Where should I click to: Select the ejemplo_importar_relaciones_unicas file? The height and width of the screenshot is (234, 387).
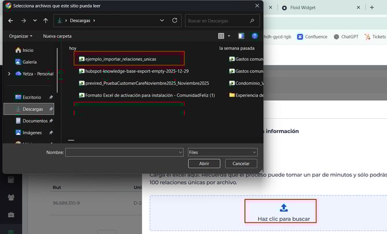point(121,59)
